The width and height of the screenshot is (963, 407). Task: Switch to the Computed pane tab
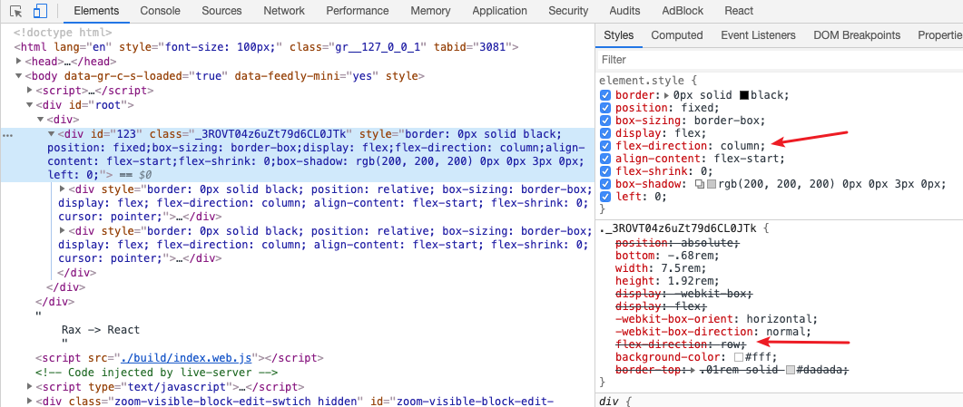click(x=677, y=35)
